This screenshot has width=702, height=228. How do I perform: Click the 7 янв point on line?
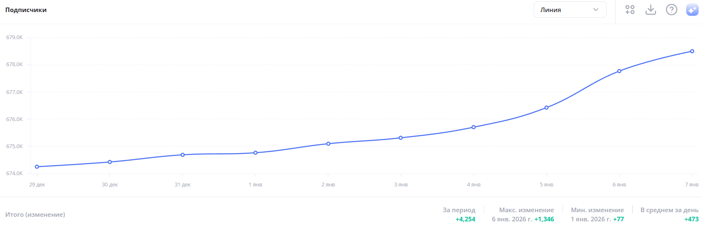(692, 51)
